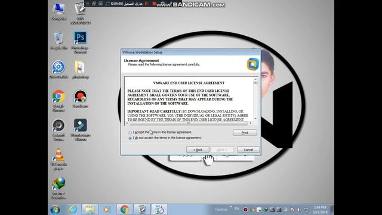
Task: Open VLC media player desktop shortcut
Action: (58, 159)
